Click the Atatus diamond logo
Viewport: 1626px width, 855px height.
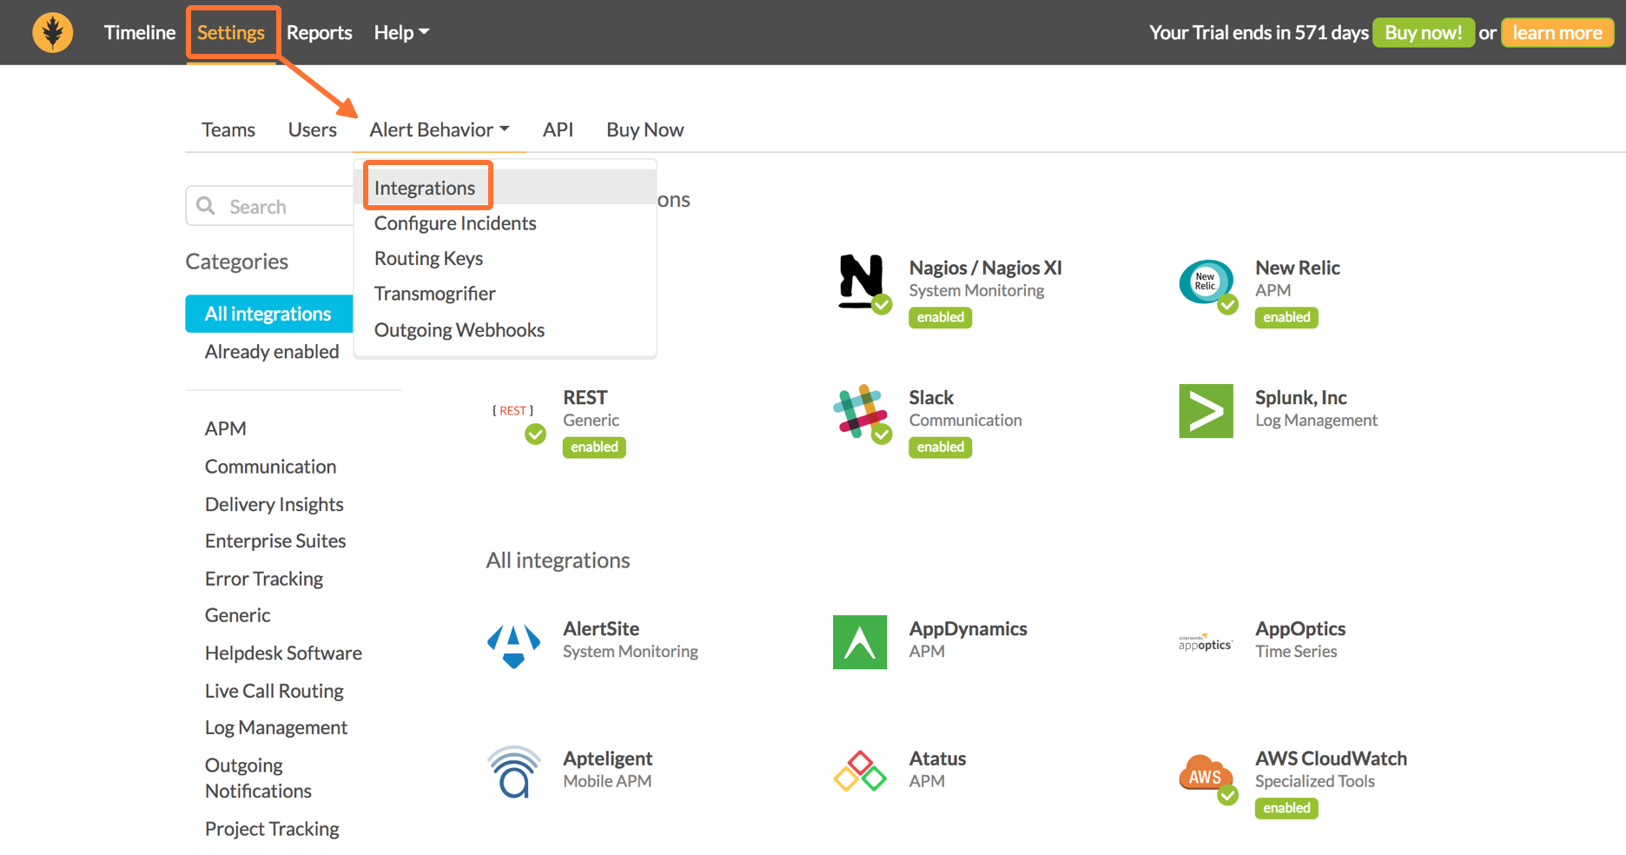860,772
